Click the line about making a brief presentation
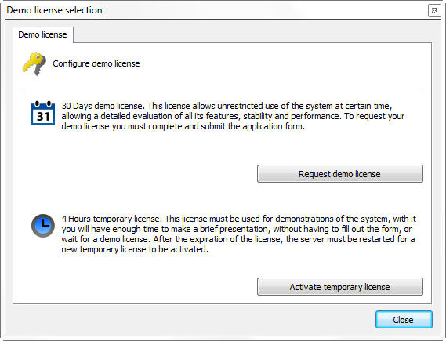Screen dimensions: 446x341 (237, 229)
